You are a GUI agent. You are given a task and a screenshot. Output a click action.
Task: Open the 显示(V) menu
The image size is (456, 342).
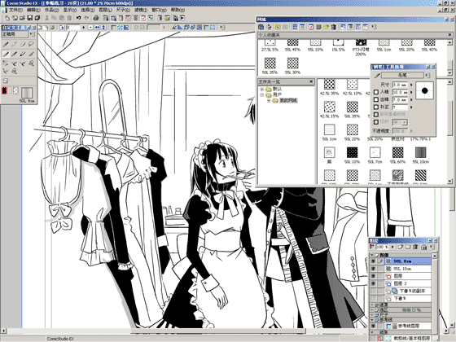pos(70,10)
